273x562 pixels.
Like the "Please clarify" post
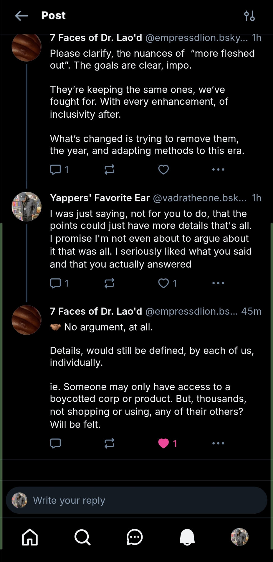[163, 169]
